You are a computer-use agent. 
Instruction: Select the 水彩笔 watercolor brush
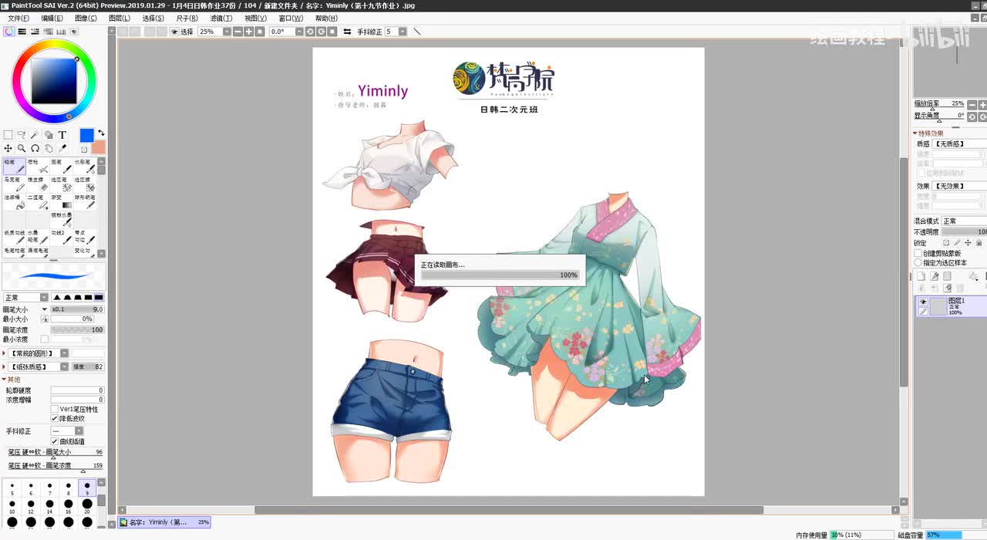pos(85,167)
